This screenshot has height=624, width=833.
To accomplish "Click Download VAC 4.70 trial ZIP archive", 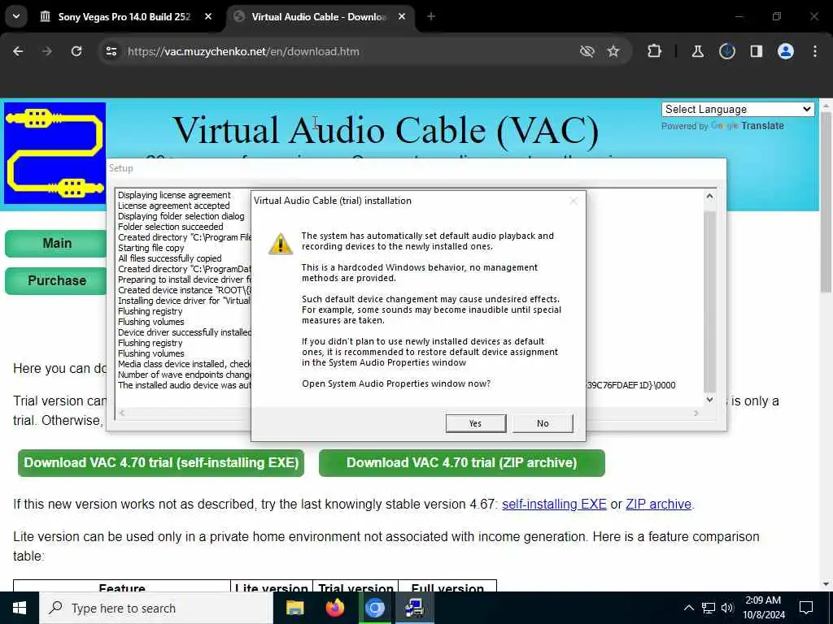I will coord(462,462).
